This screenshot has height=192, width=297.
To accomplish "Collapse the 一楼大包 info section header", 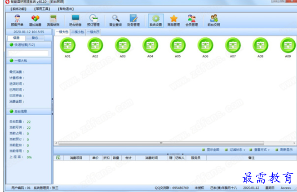I will point(29,61).
